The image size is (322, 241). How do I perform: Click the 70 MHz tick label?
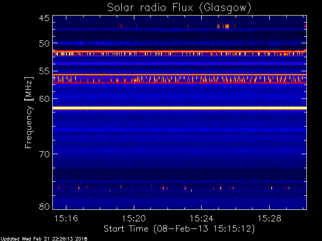(x=44, y=154)
